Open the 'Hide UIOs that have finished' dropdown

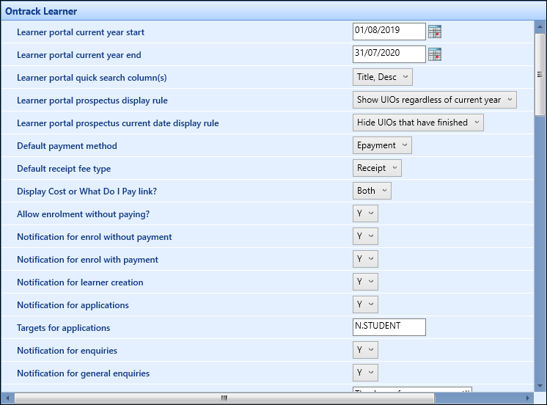[x=418, y=123]
